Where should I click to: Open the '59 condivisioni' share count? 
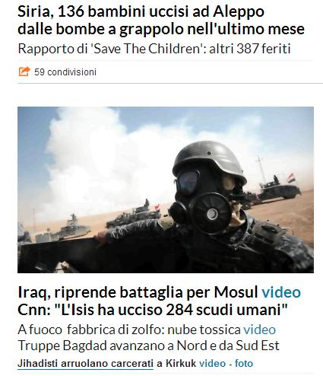(65, 72)
